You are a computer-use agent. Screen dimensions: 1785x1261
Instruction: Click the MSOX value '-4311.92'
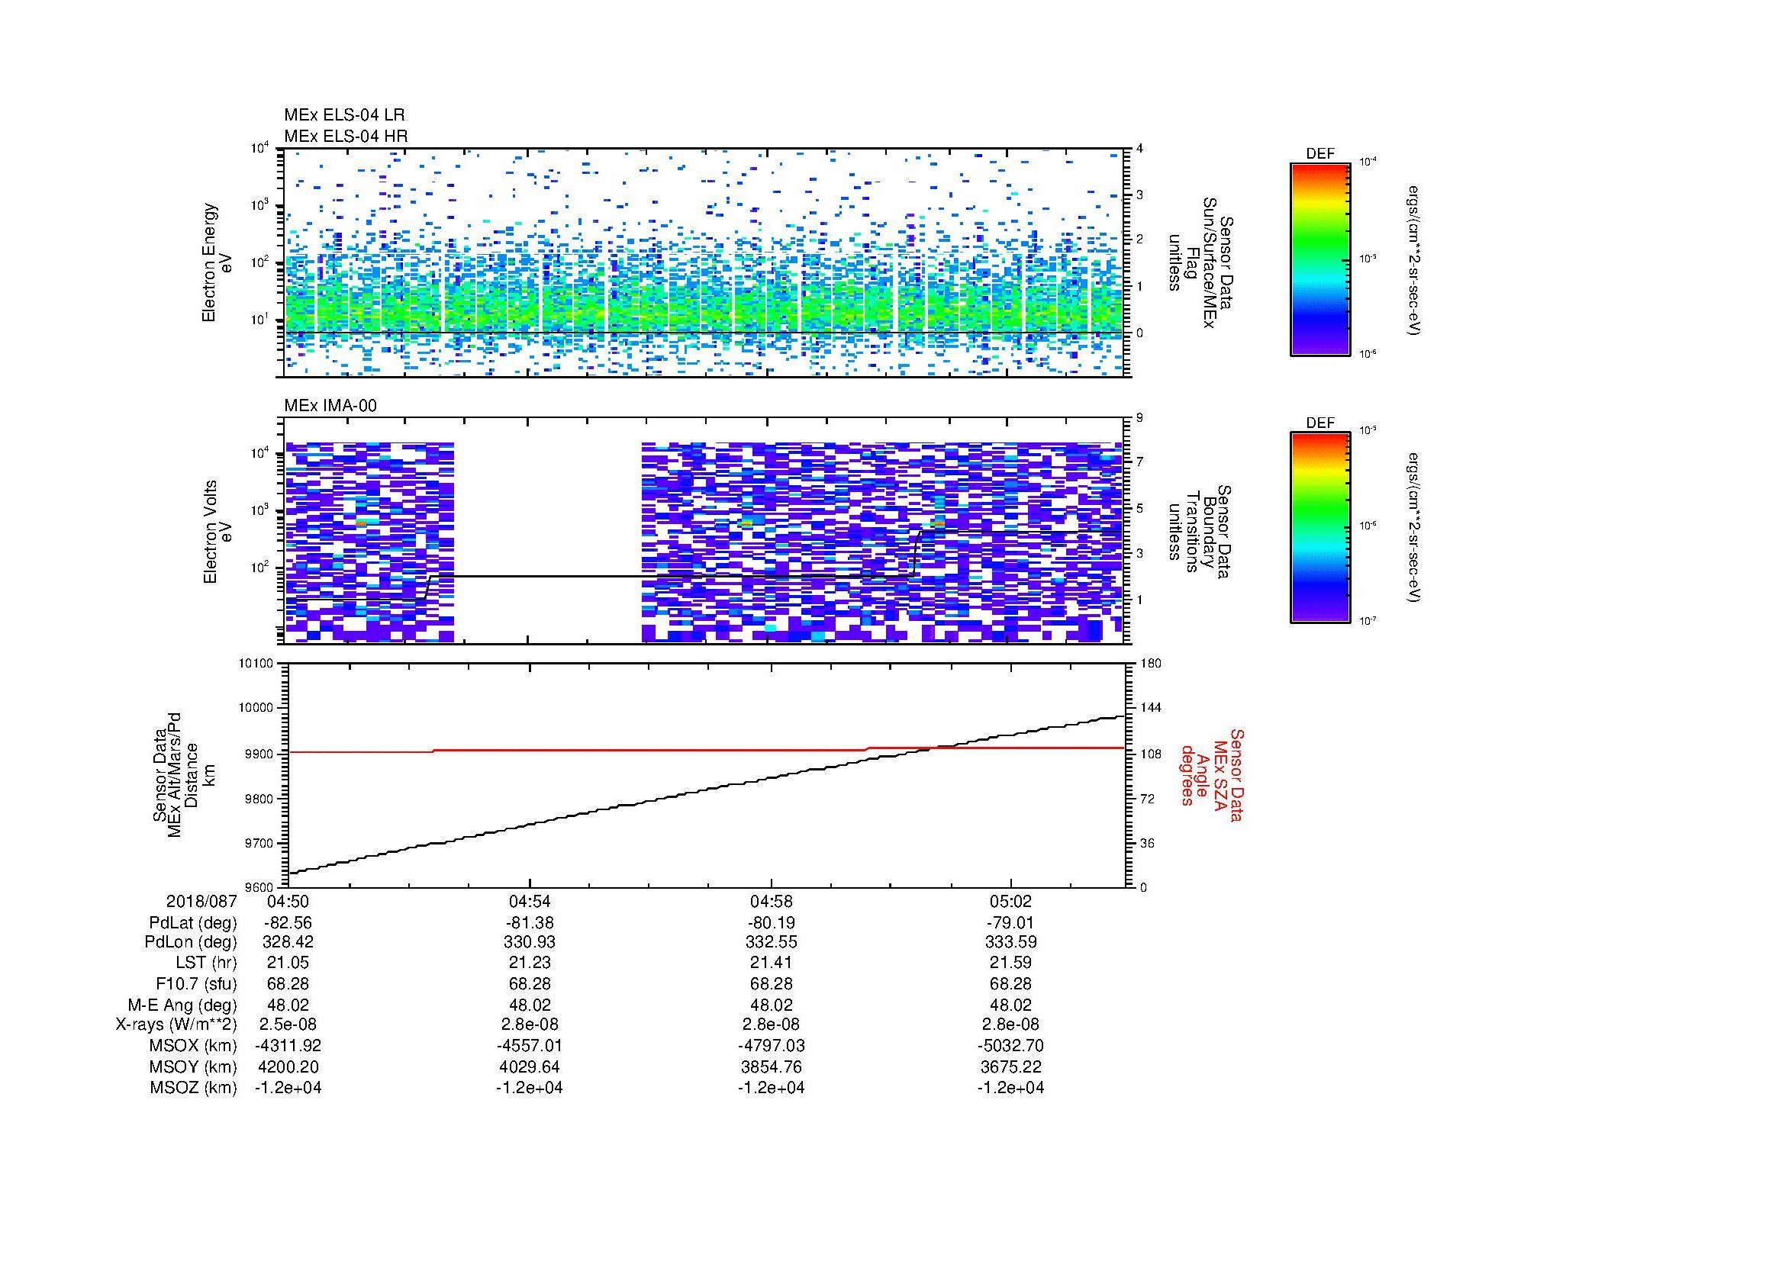[288, 1046]
